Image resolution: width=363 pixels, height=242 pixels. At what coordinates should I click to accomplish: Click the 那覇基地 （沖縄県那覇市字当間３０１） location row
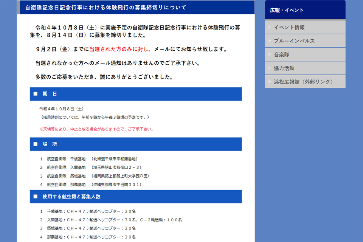(x=91, y=185)
